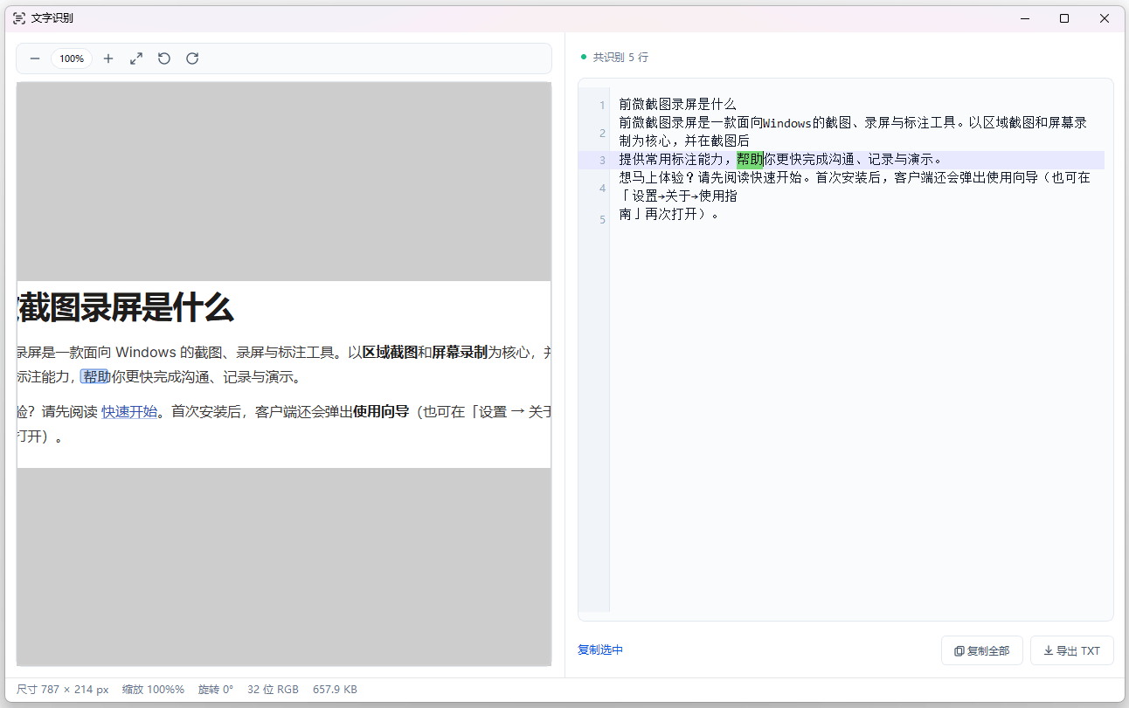Select line number 4 in the gutter
This screenshot has width=1129, height=708.
(x=602, y=189)
